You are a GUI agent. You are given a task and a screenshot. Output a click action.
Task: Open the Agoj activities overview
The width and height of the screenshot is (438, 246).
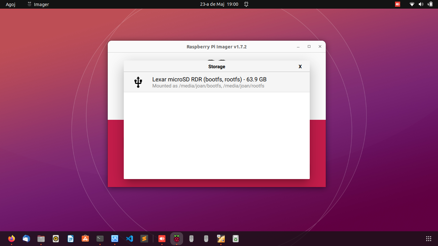pos(11,4)
